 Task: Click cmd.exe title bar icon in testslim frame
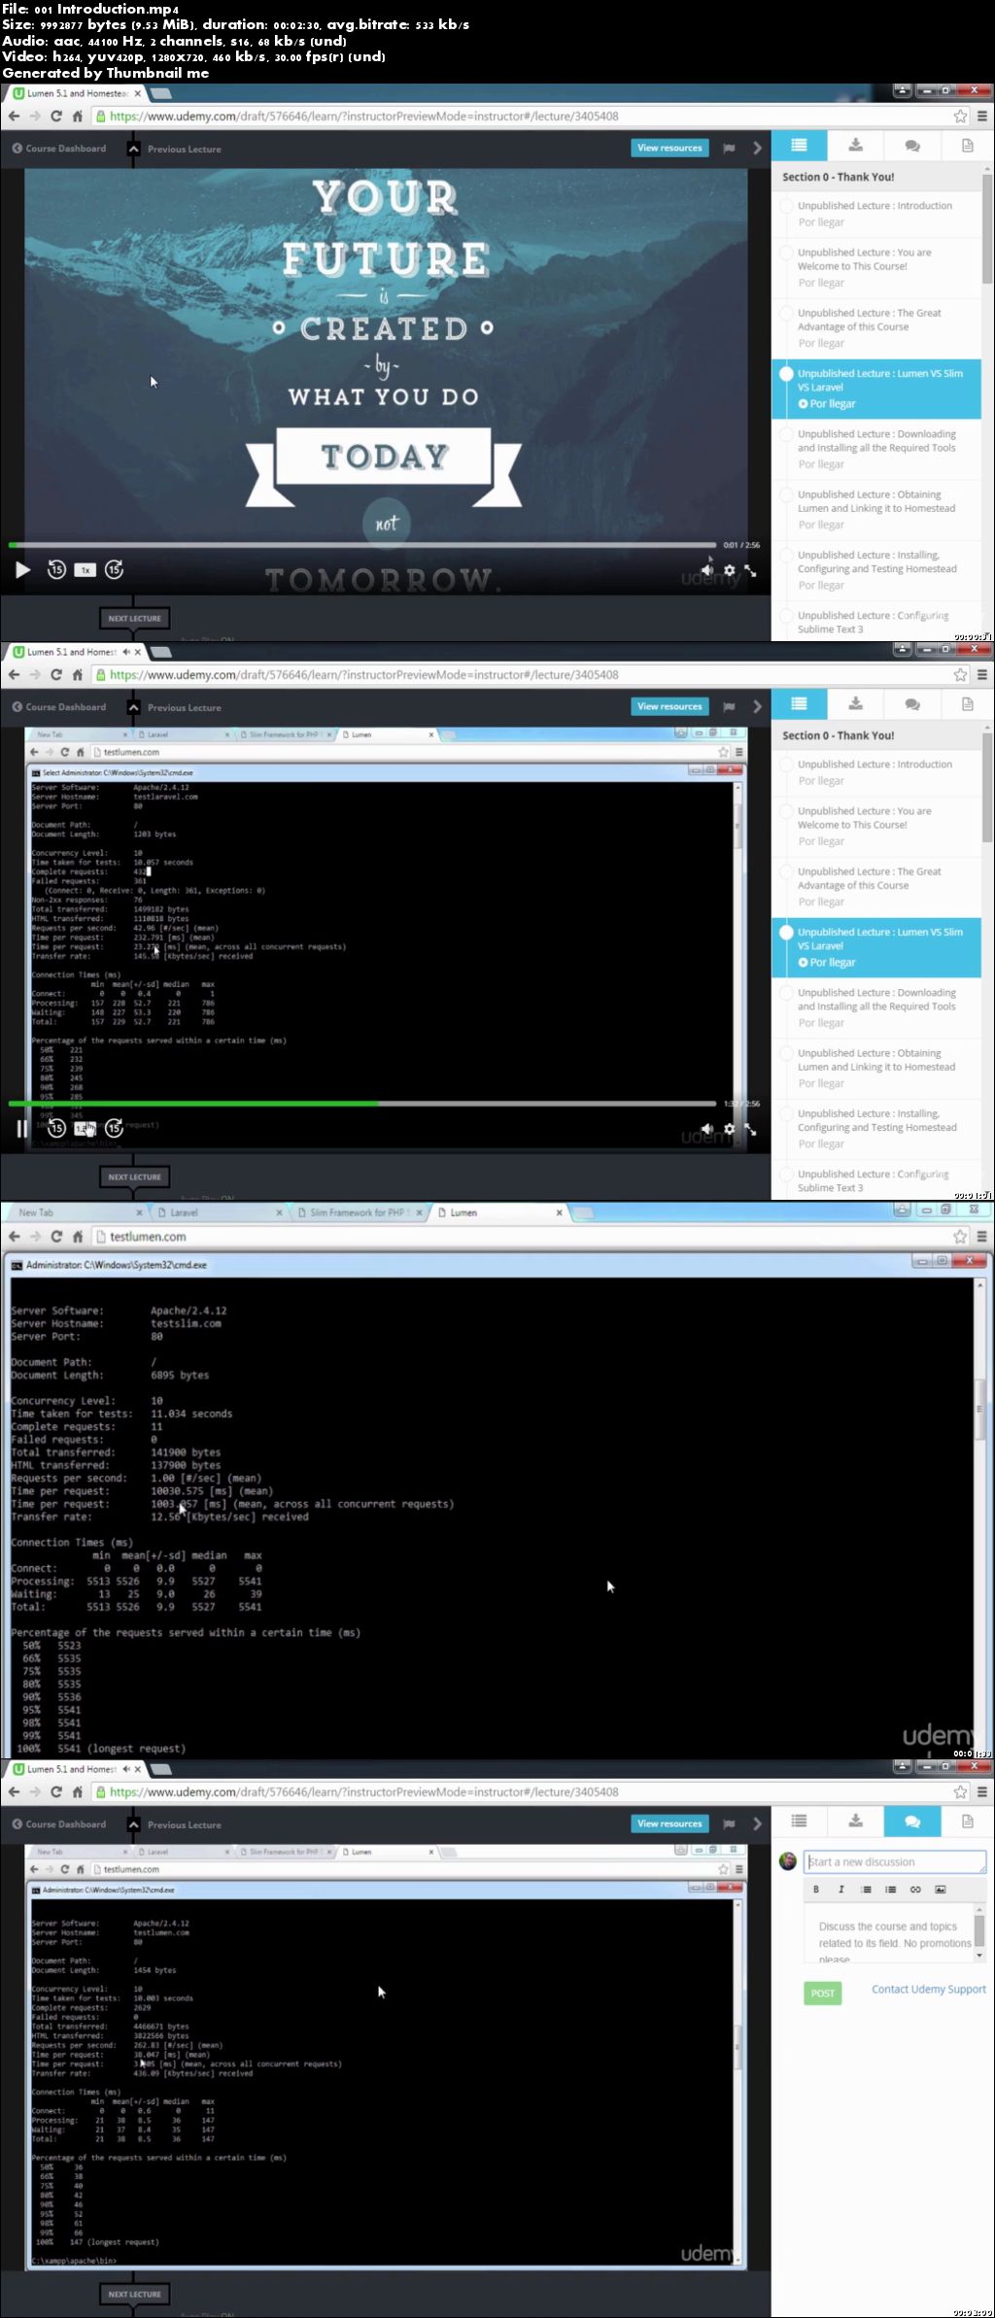[x=17, y=1265]
